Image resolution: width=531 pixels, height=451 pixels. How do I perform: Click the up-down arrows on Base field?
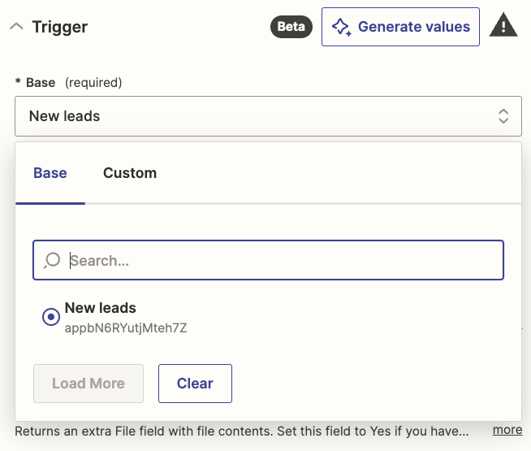(x=503, y=116)
